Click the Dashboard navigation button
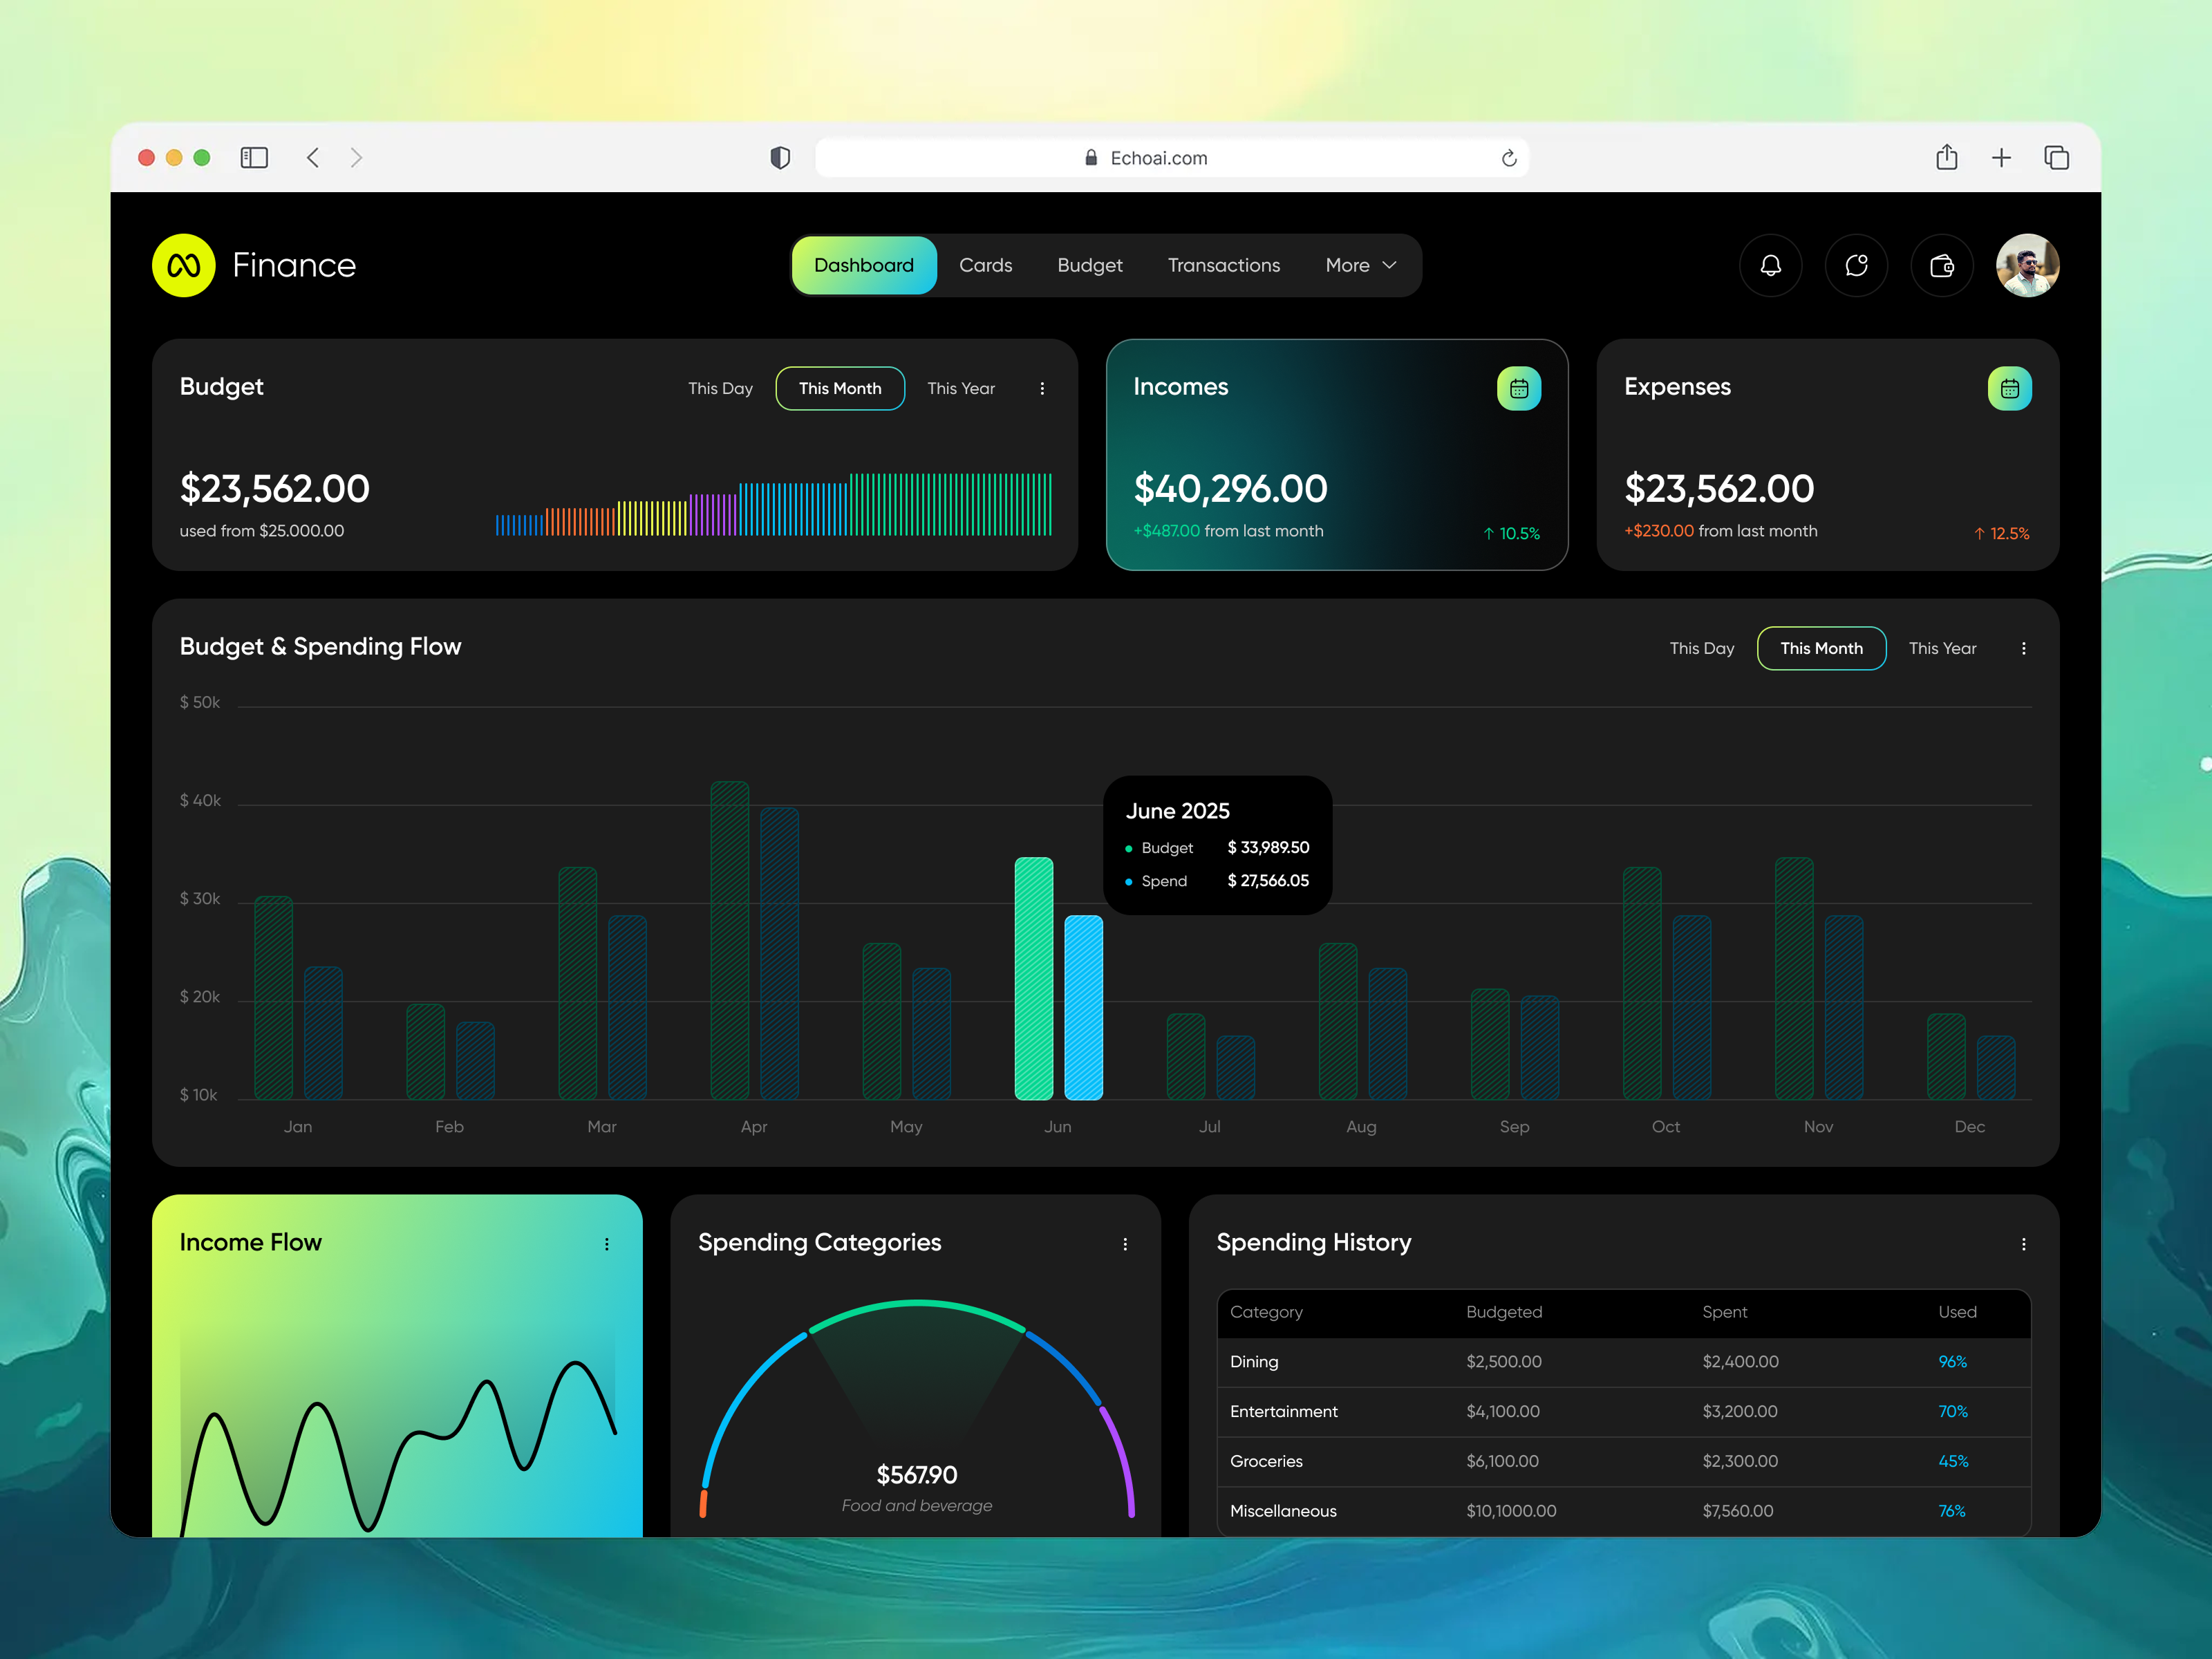Viewport: 2212px width, 1659px height. 863,265
